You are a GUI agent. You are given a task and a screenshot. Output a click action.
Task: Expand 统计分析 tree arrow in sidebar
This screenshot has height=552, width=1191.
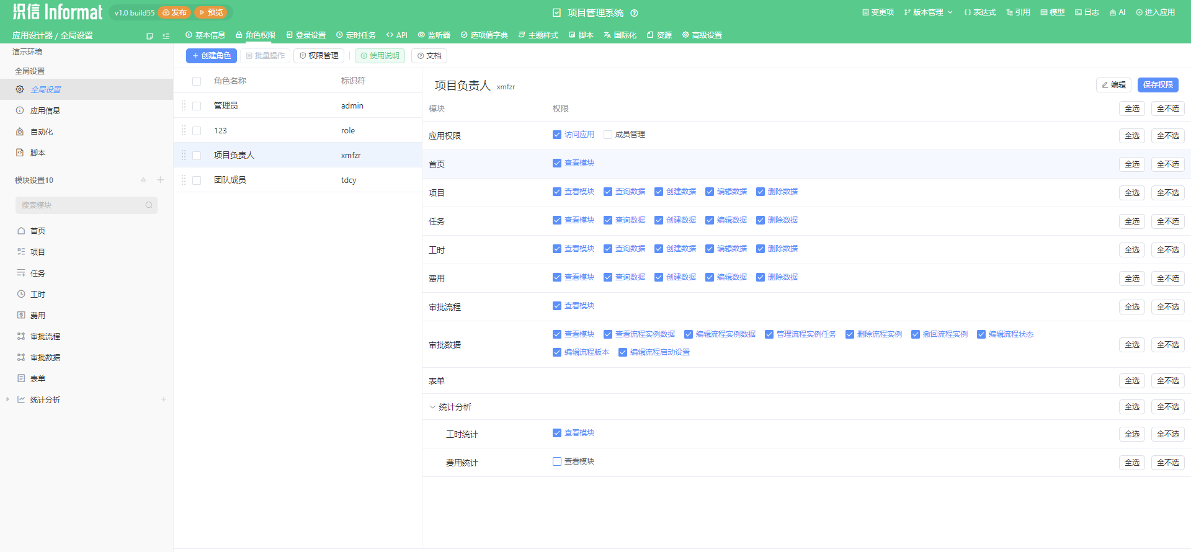pyautogui.click(x=7, y=399)
